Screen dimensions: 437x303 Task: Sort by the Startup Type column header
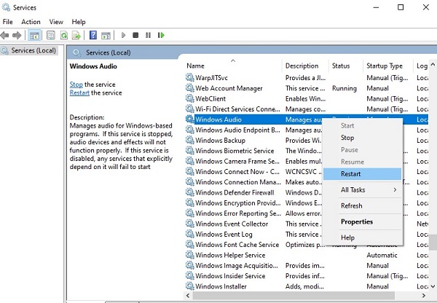pos(388,66)
